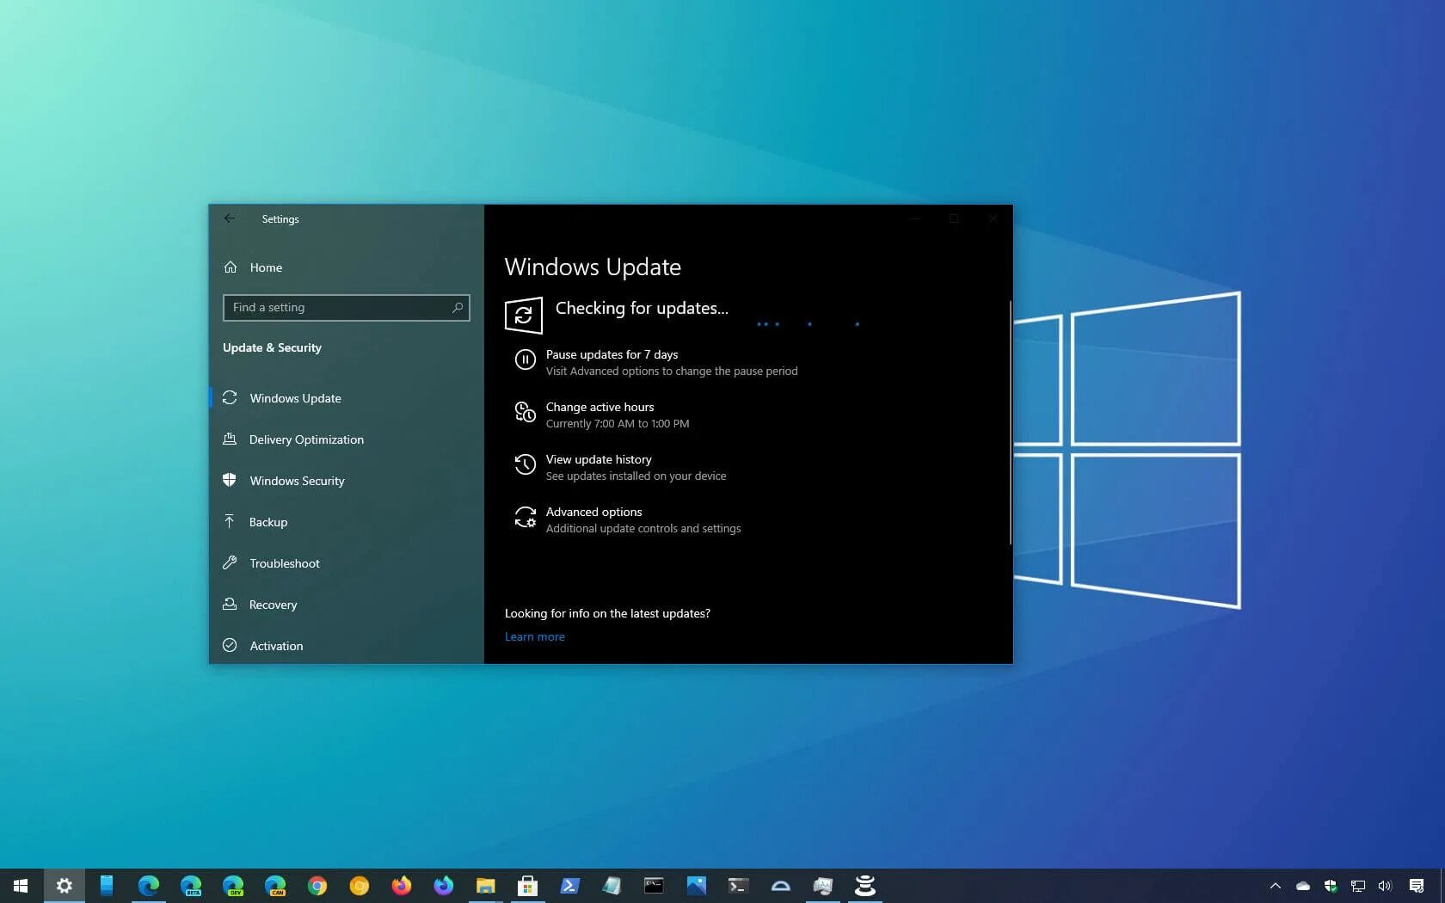This screenshot has width=1445, height=903.
Task: Open View update history
Action: (x=619, y=467)
